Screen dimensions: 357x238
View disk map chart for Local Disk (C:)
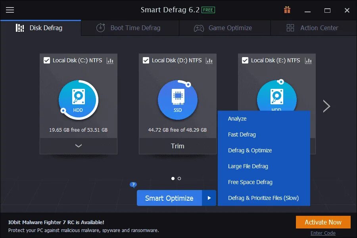(x=110, y=61)
